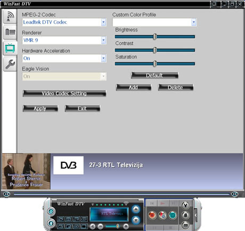Click the first icon in lower display-mode row
Screen dimensions: 245x231
coord(61,226)
